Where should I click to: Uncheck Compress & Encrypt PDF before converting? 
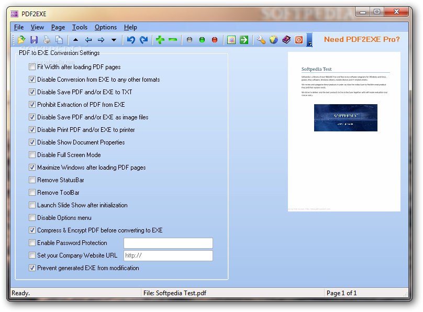[32, 230]
